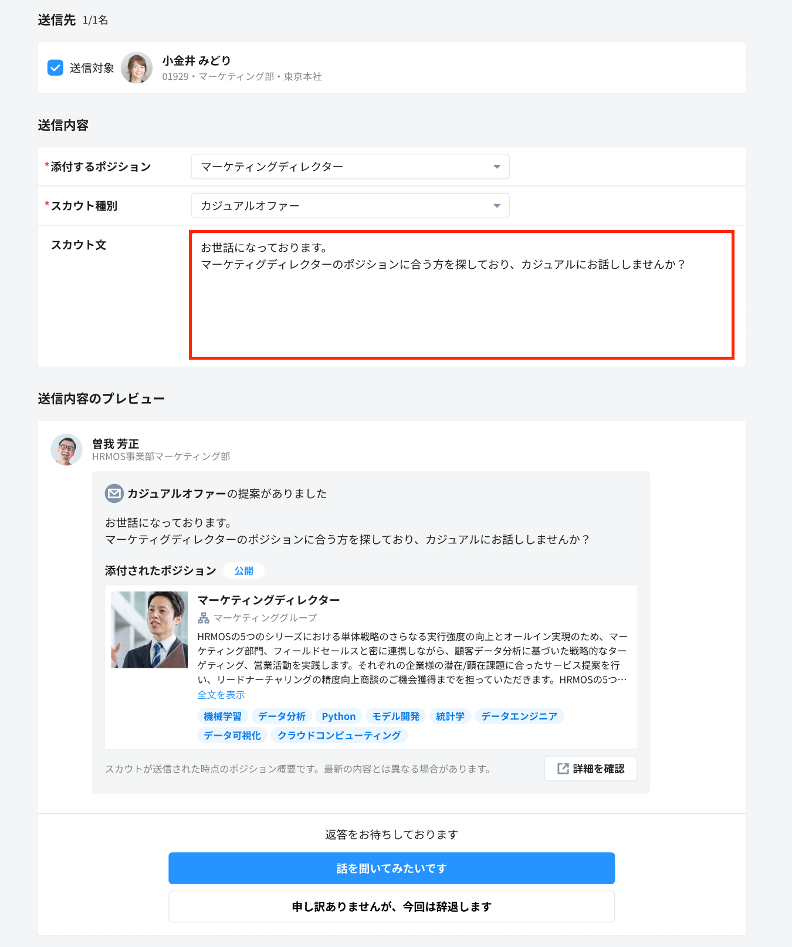Viewport: 792px width, 947px height.
Task: Click 曽我芳正's sender avatar
Action: 66,450
